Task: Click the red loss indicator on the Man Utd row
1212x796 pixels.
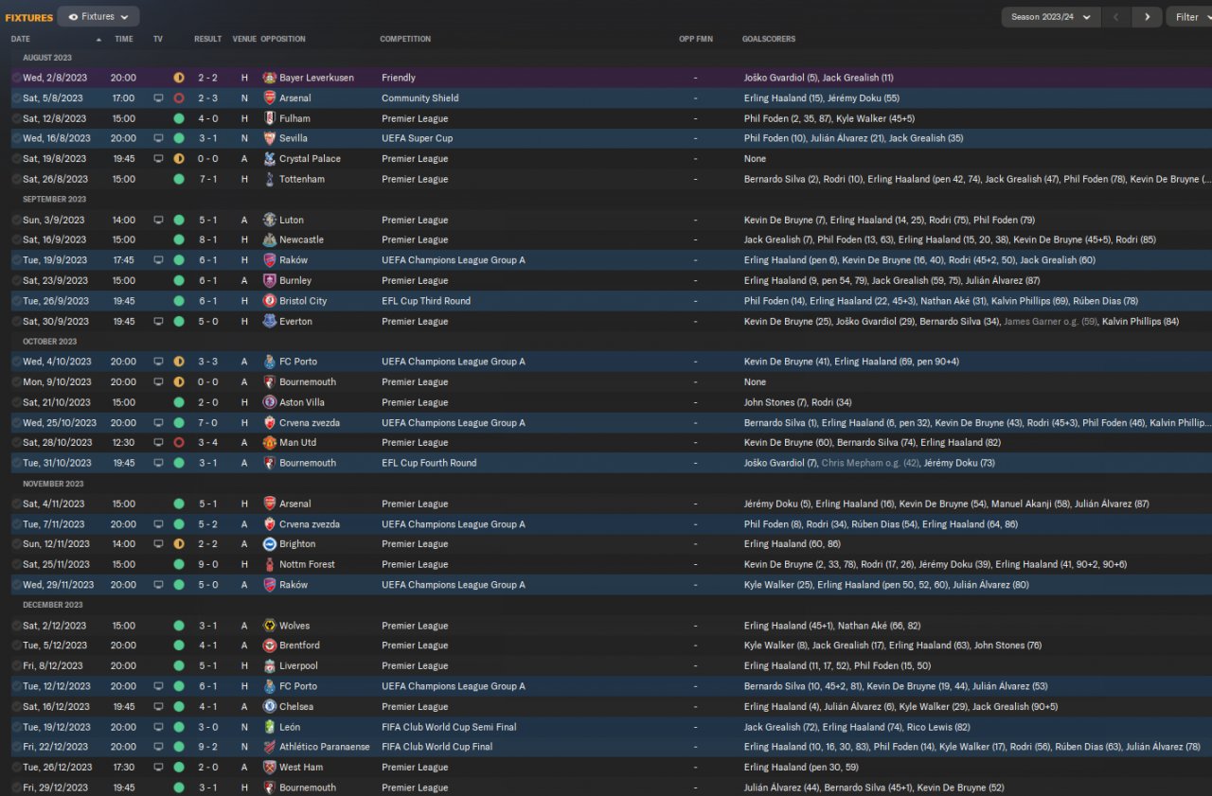Action: 179,443
